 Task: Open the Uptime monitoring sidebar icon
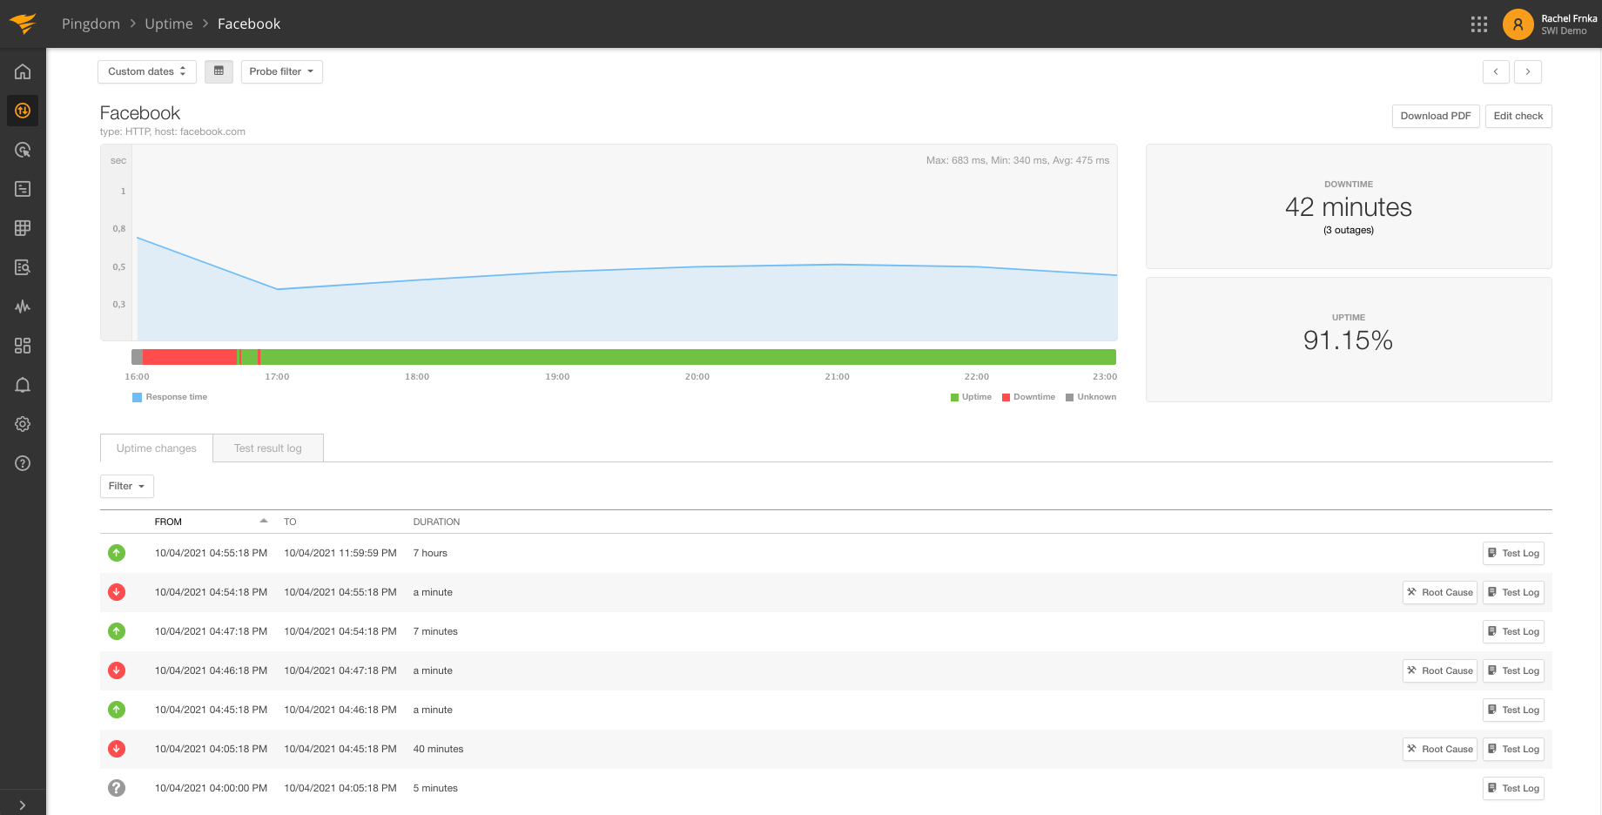23,111
